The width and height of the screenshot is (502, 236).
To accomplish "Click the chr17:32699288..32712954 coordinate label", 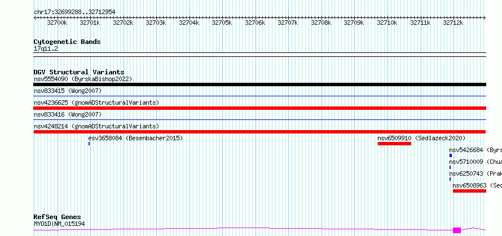I will [x=74, y=12].
